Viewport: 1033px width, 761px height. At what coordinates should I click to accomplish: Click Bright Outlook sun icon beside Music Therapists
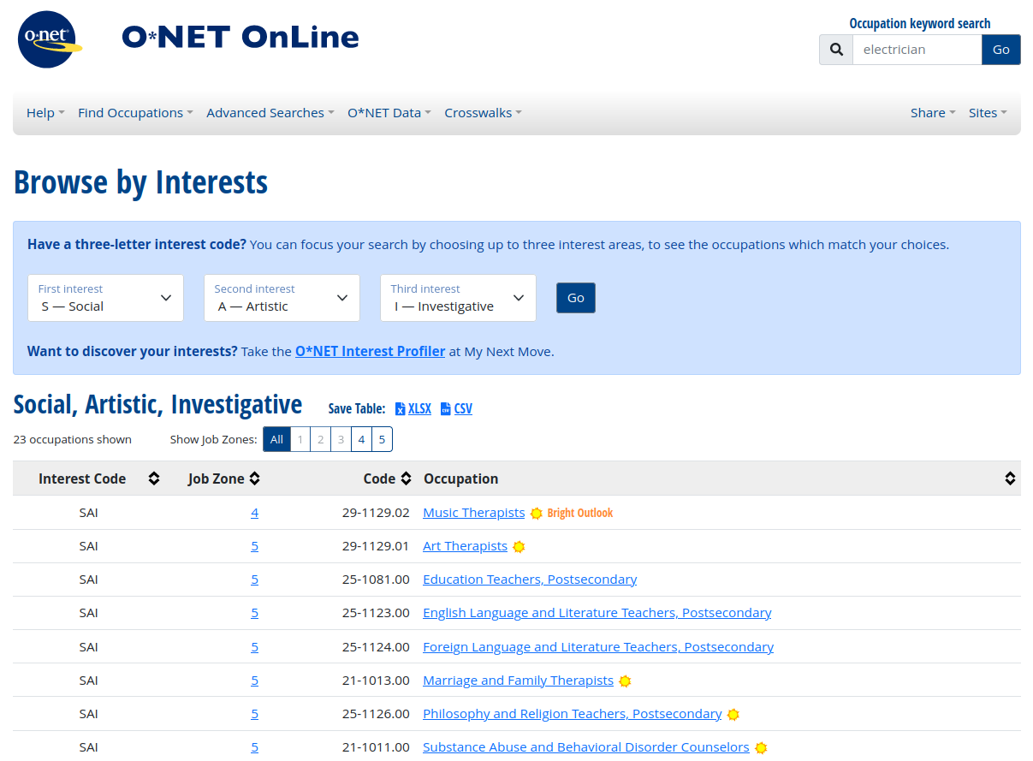537,514
